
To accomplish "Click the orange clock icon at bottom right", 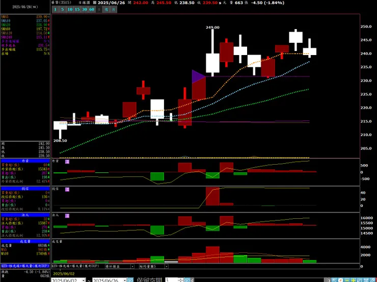I will [x=340, y=280].
